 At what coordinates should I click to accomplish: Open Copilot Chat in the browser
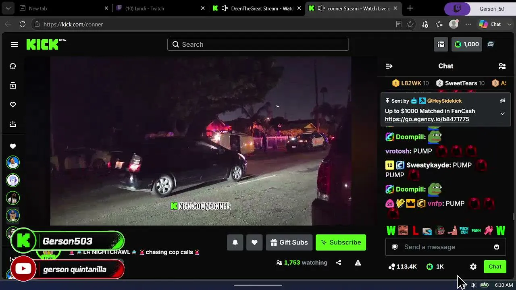coord(490,24)
